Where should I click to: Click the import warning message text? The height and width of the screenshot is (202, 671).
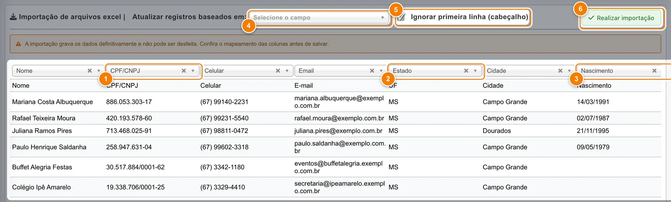[177, 44]
